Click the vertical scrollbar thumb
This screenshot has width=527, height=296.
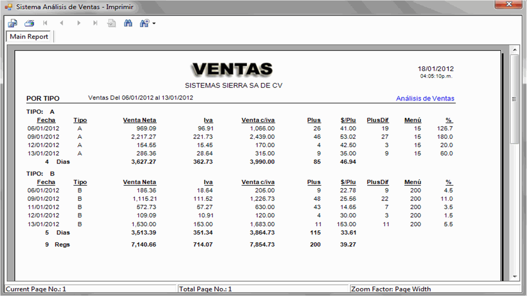pos(514,99)
